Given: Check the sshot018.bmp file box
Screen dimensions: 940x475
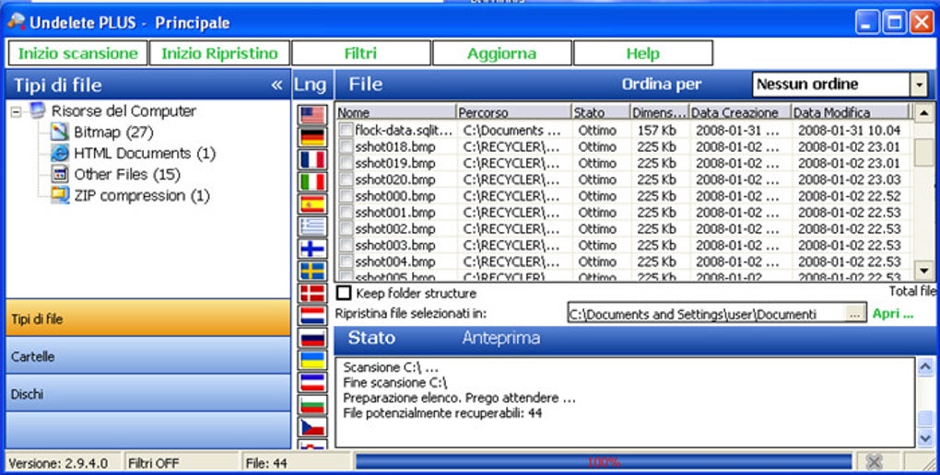Looking at the screenshot, I should pyautogui.click(x=346, y=146).
